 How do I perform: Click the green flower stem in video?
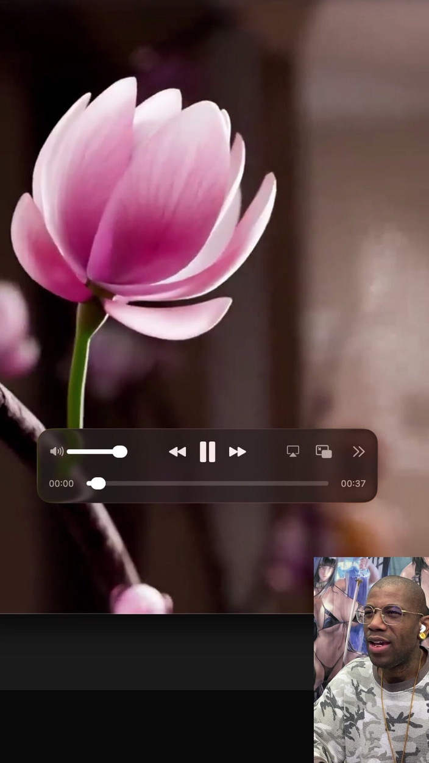(79, 366)
